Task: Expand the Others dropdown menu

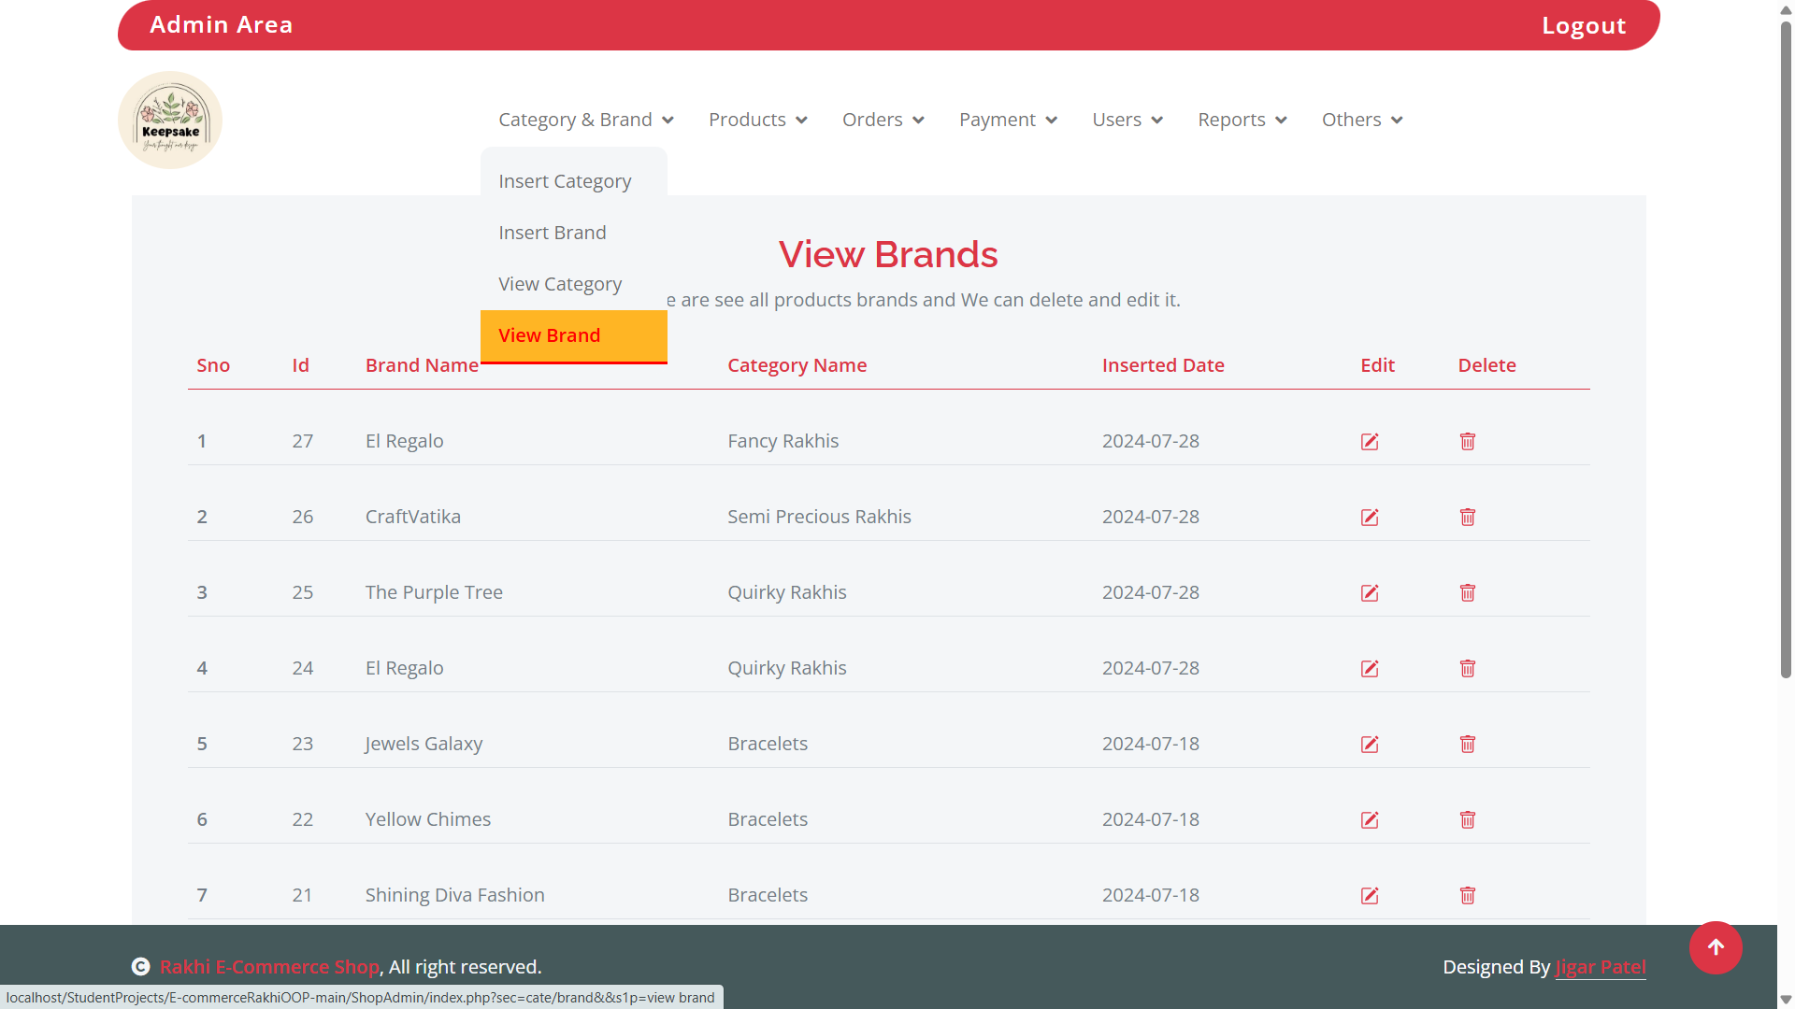Action: tap(1363, 120)
